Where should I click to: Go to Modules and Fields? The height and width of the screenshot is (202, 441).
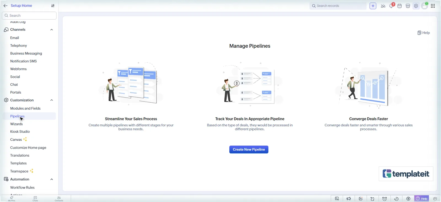click(25, 108)
